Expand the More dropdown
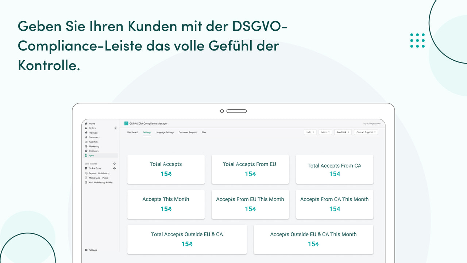Screen dimensions: 467x263 tap(325, 132)
